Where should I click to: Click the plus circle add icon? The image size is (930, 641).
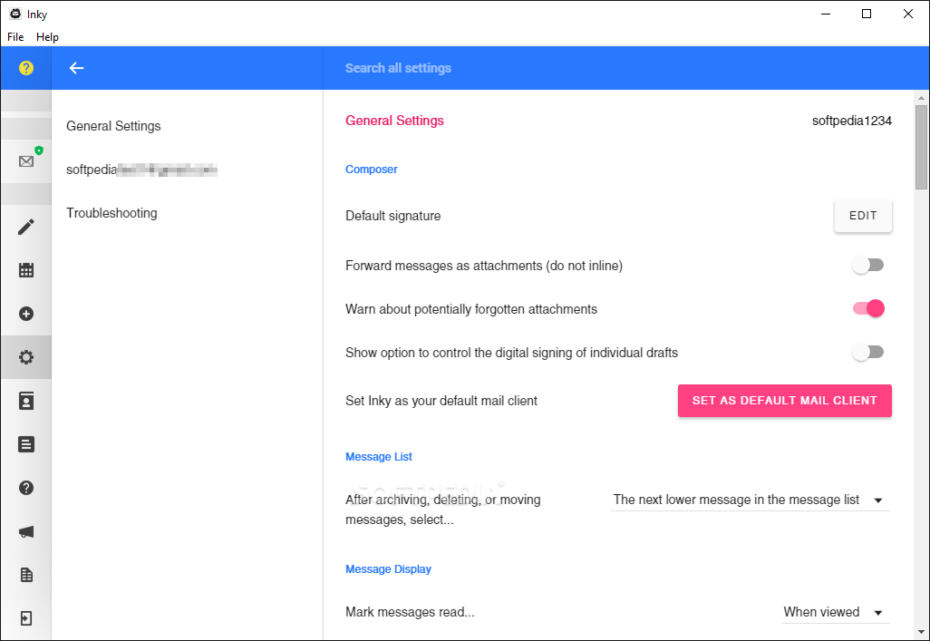26,314
